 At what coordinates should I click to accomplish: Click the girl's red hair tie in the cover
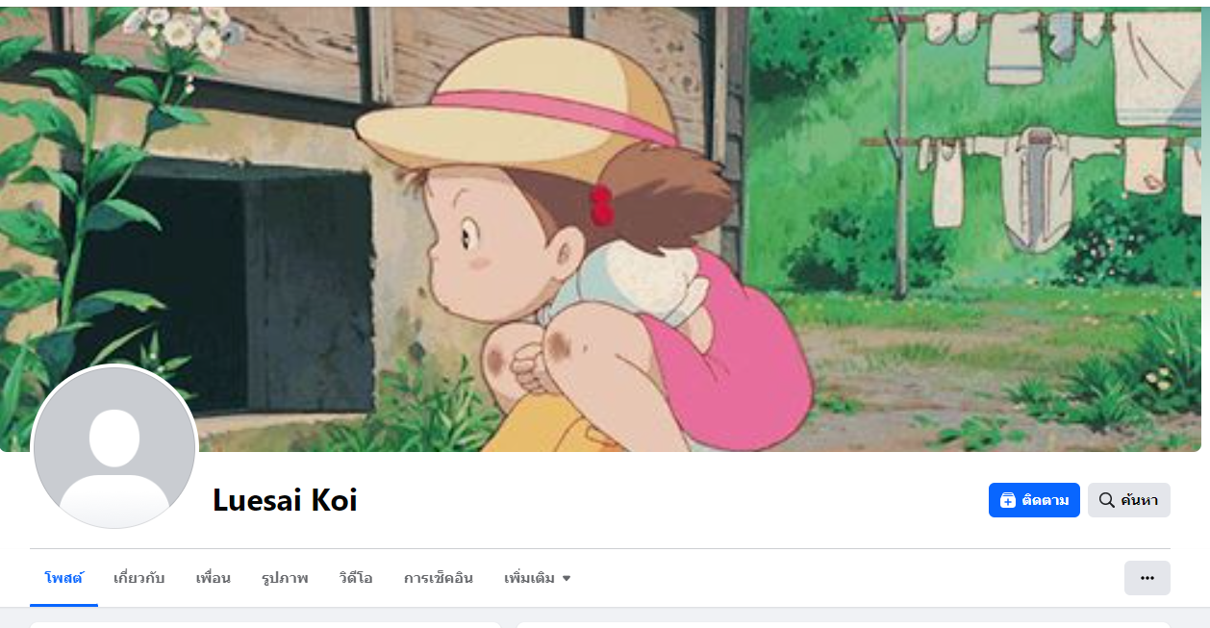click(601, 205)
